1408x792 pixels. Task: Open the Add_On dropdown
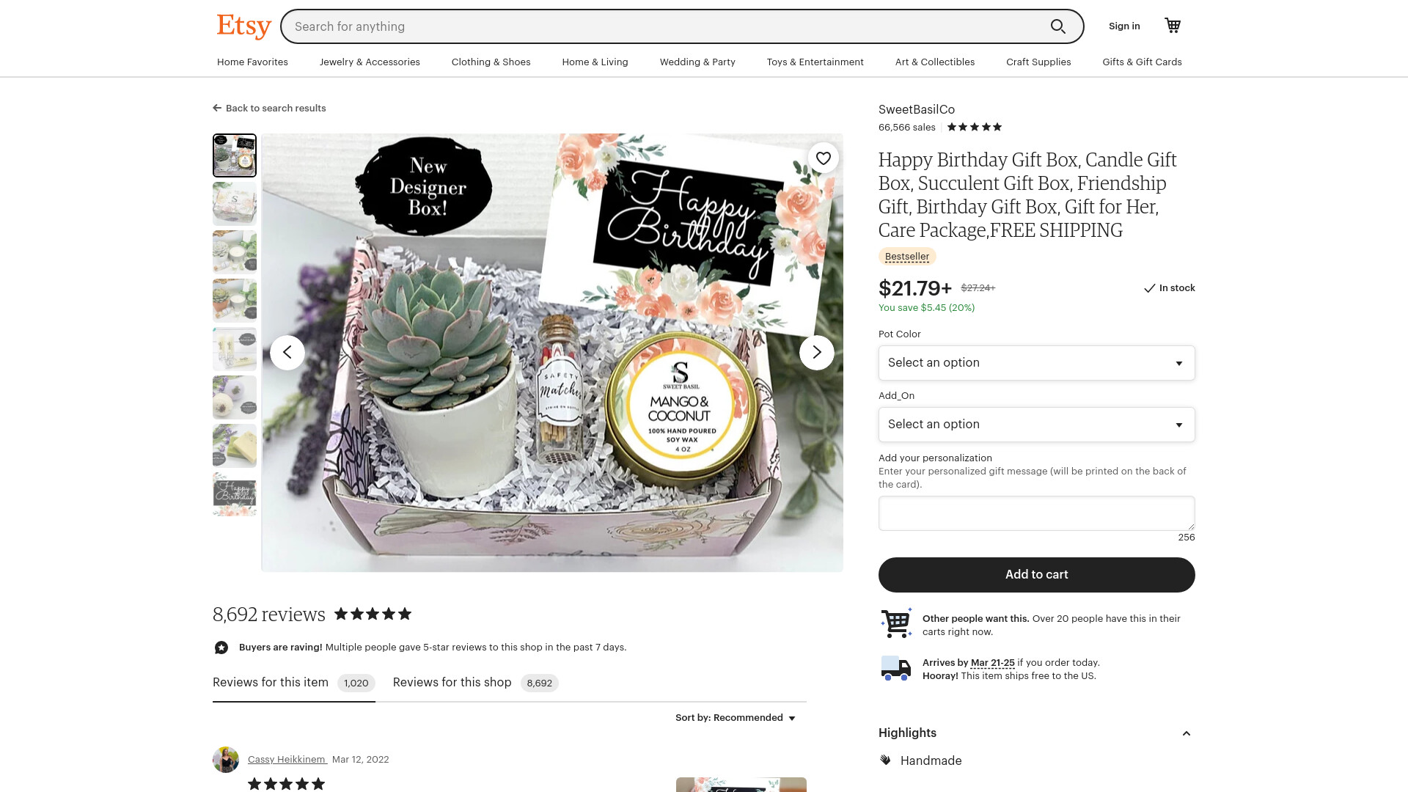1037,425
